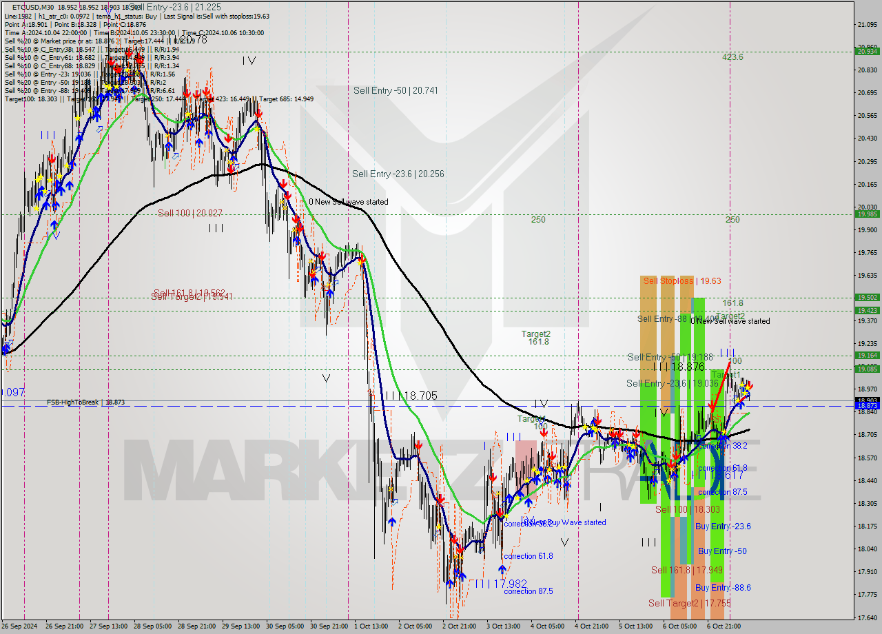This screenshot has height=634, width=882.
Task: Click the '26 Sep 2024' time axis label
Action: (x=20, y=626)
